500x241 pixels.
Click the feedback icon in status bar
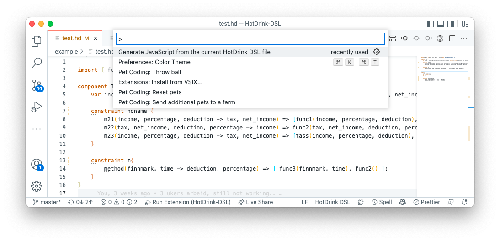451,202
